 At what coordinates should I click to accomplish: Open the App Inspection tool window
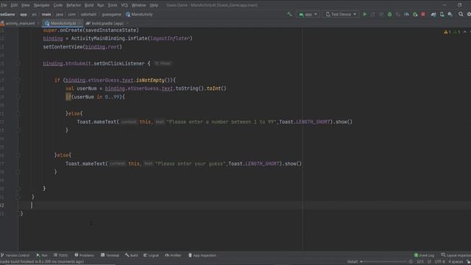(x=202, y=255)
